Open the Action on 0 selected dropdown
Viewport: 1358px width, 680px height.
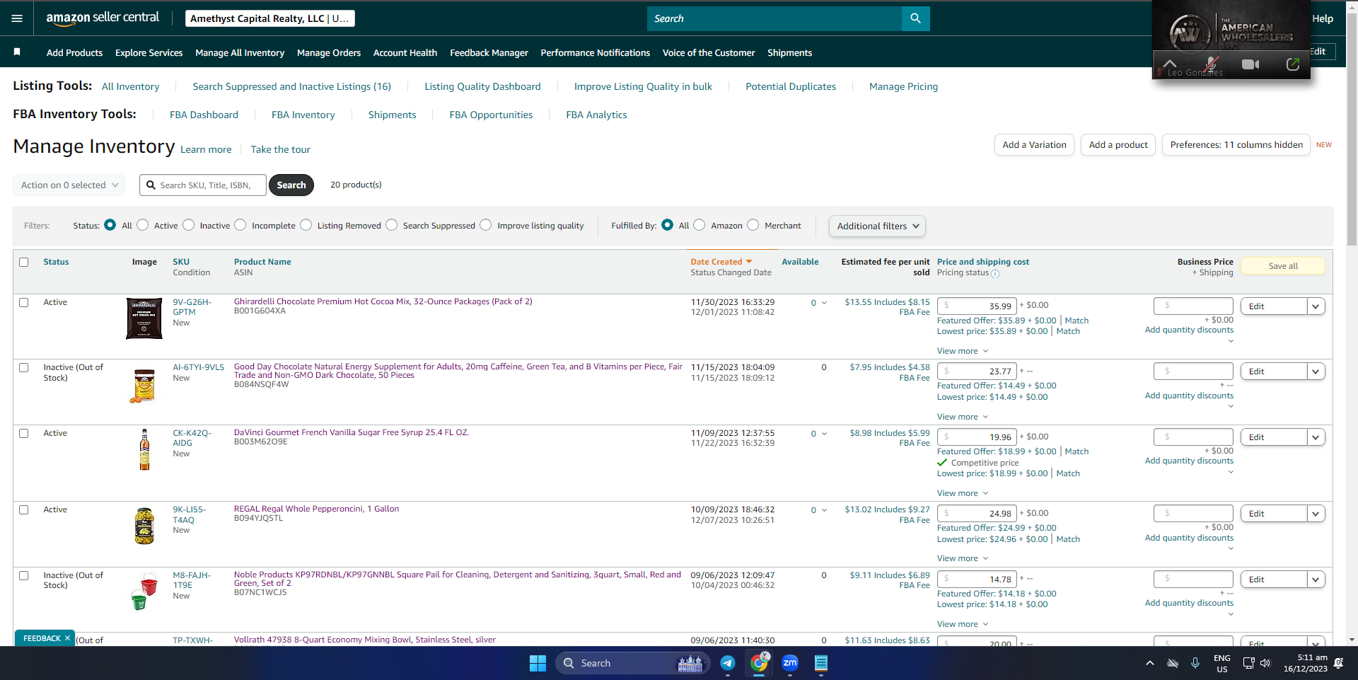click(69, 185)
